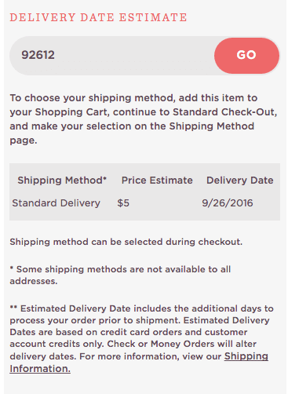
Task: Select the Delivery Date column header
Action: (240, 181)
